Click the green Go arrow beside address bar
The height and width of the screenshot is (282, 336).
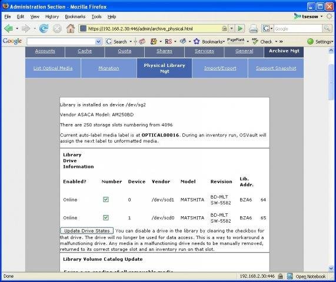click(240, 28)
